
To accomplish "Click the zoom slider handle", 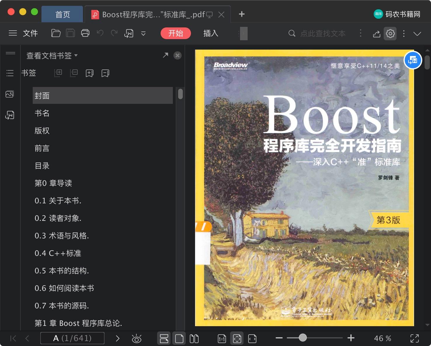I will [303, 338].
